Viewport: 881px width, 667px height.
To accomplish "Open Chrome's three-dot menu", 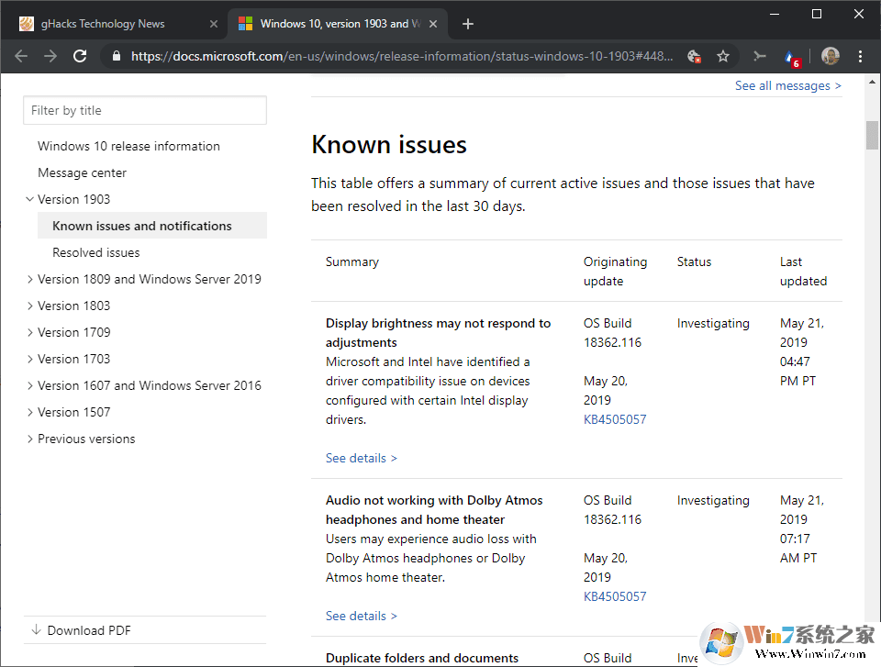I will (860, 56).
